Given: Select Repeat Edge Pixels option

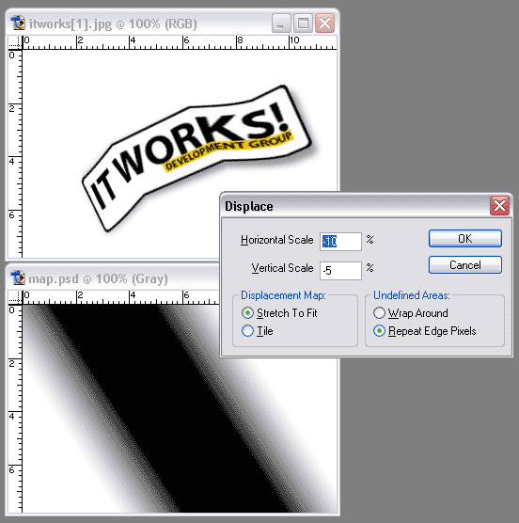Looking at the screenshot, I should point(425,331).
